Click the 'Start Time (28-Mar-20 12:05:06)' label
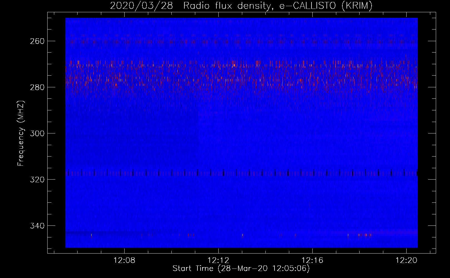This screenshot has height=278, width=450. click(241, 269)
